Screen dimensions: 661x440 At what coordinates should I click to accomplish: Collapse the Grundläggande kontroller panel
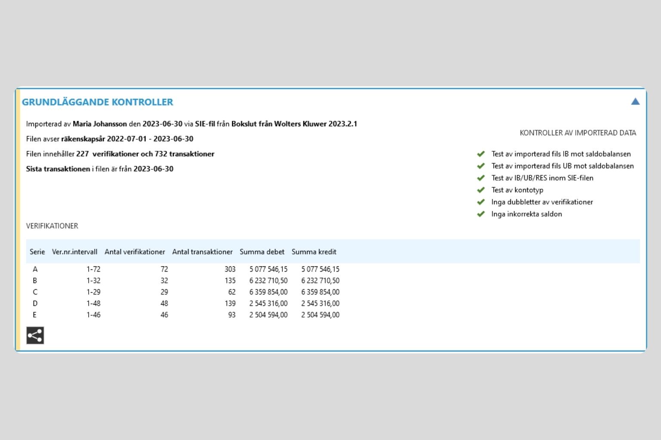click(635, 101)
